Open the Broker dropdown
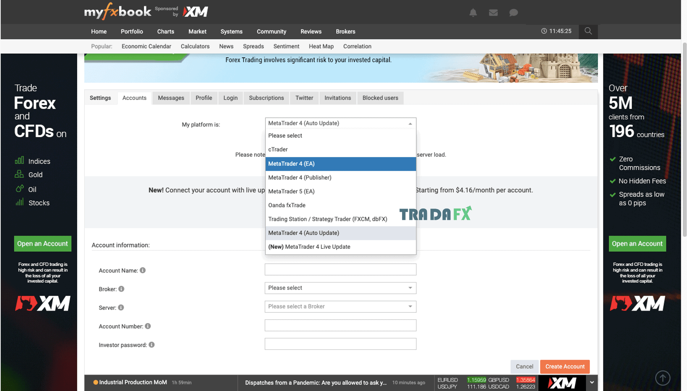 [340, 288]
